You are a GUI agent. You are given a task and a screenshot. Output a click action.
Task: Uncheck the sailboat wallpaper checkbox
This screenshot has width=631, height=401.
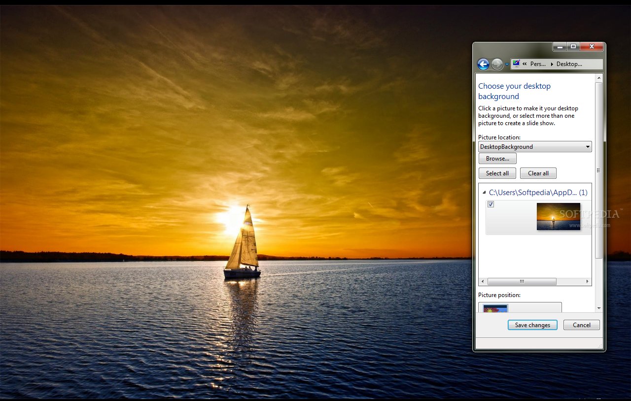click(x=491, y=204)
